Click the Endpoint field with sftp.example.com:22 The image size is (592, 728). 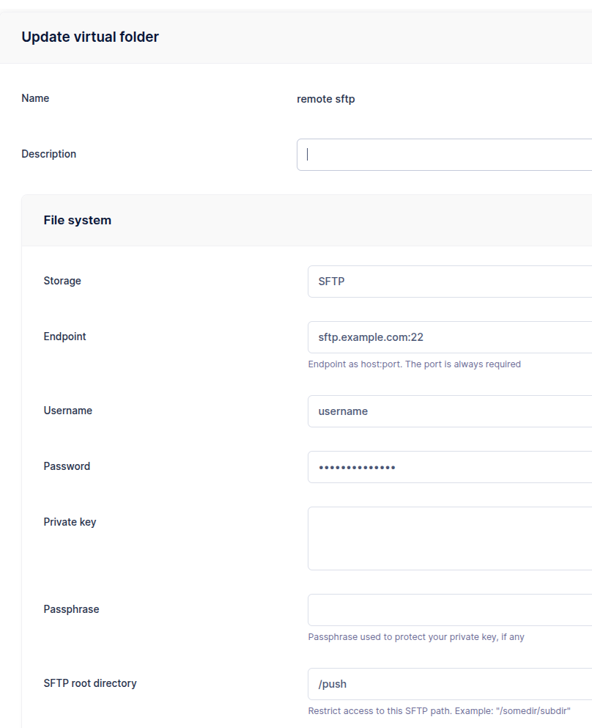[x=450, y=337]
